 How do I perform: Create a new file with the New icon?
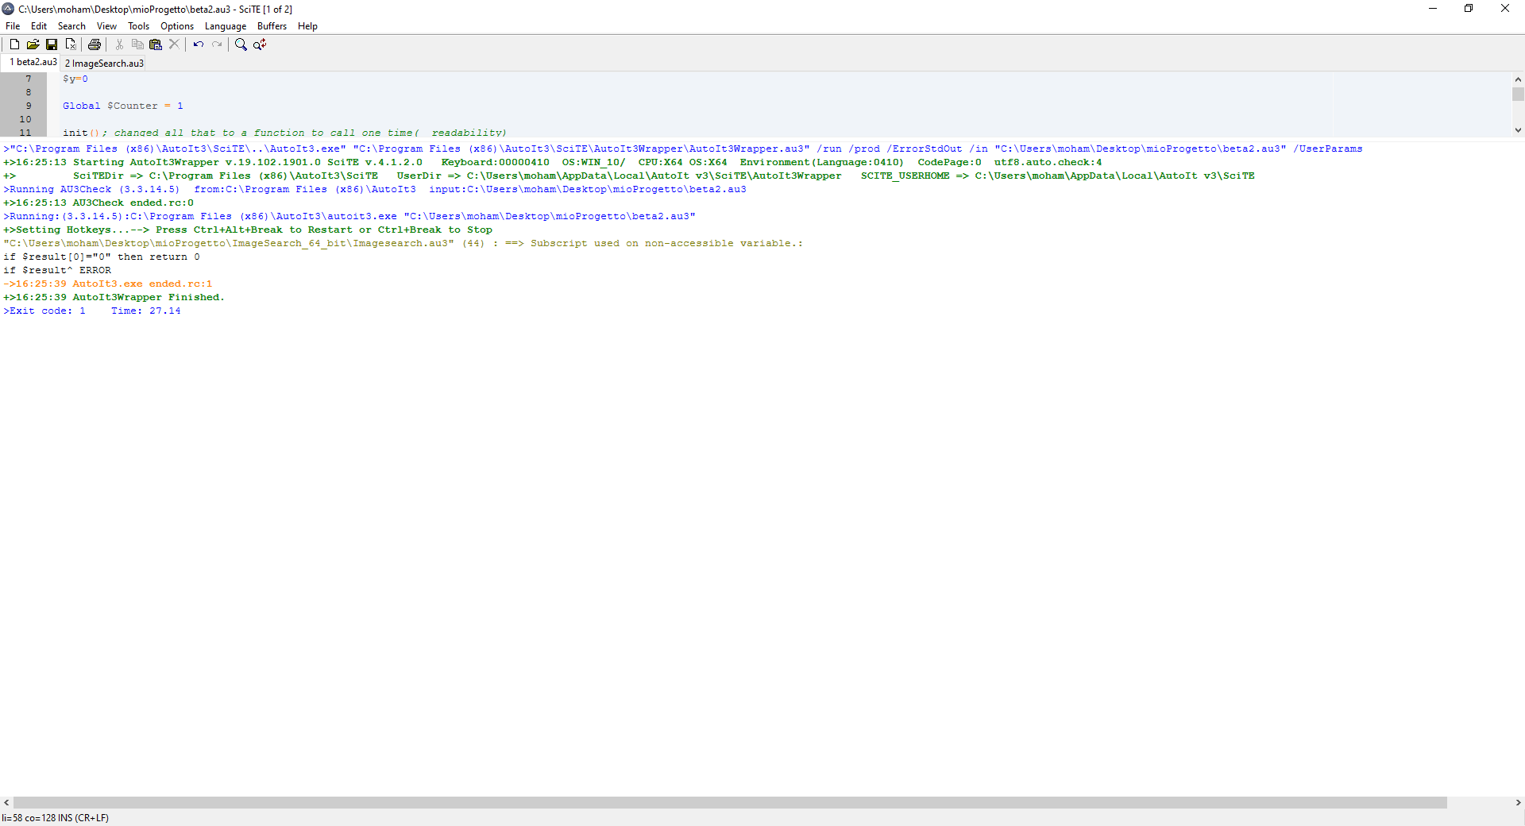(x=14, y=44)
